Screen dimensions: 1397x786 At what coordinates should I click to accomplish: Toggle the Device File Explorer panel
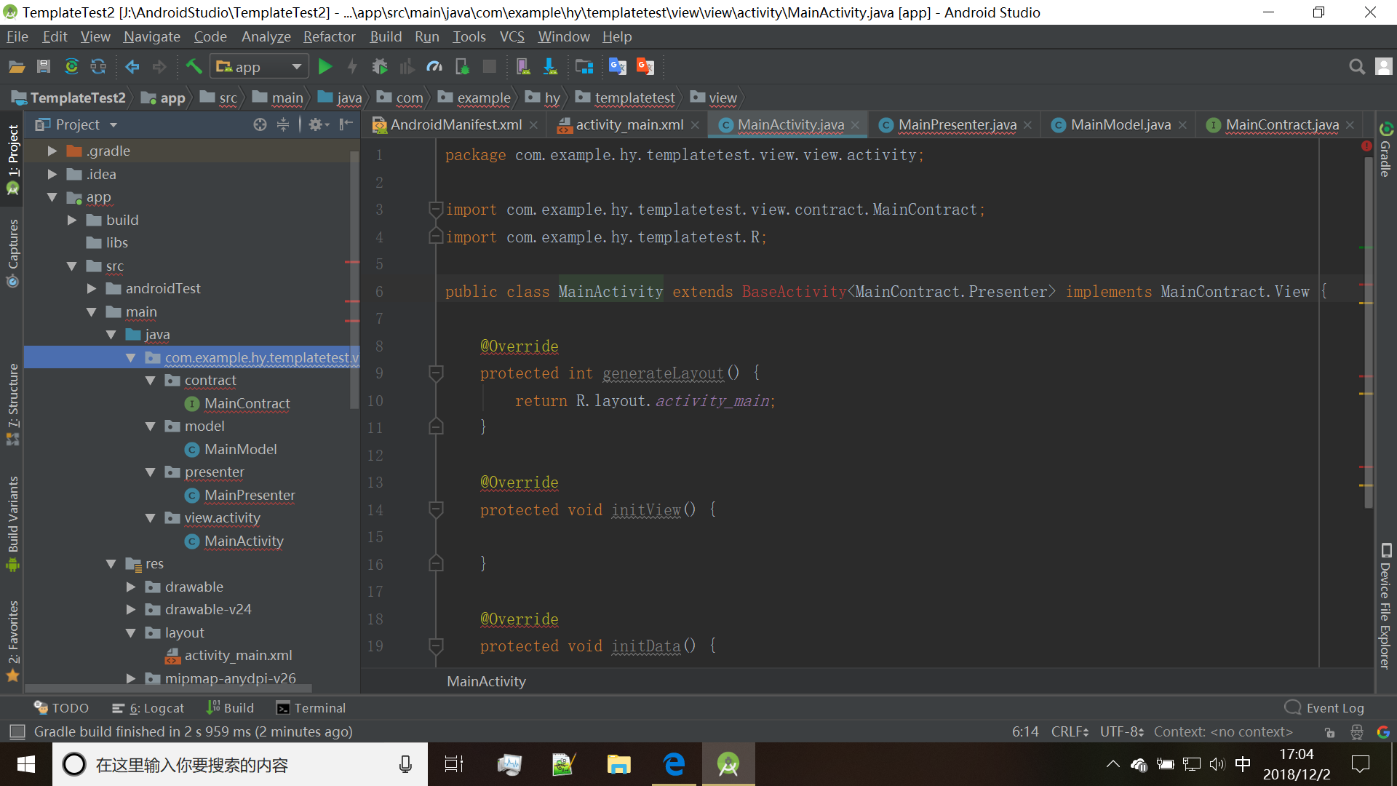[1385, 606]
